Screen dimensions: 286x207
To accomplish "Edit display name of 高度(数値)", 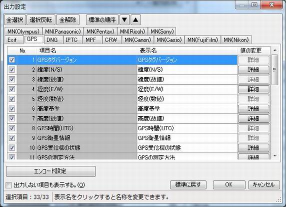I will tap(187, 118).
